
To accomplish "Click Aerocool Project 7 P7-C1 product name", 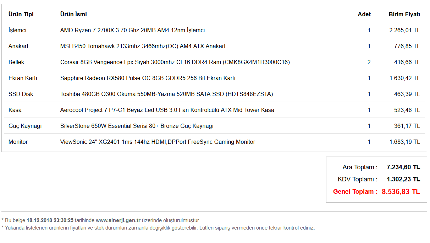I will (x=167, y=110).
